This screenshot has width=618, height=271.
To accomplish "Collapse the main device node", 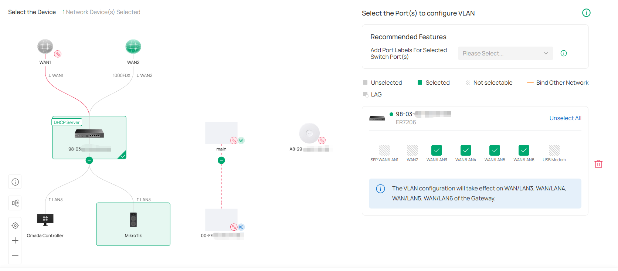I will pos(221,160).
